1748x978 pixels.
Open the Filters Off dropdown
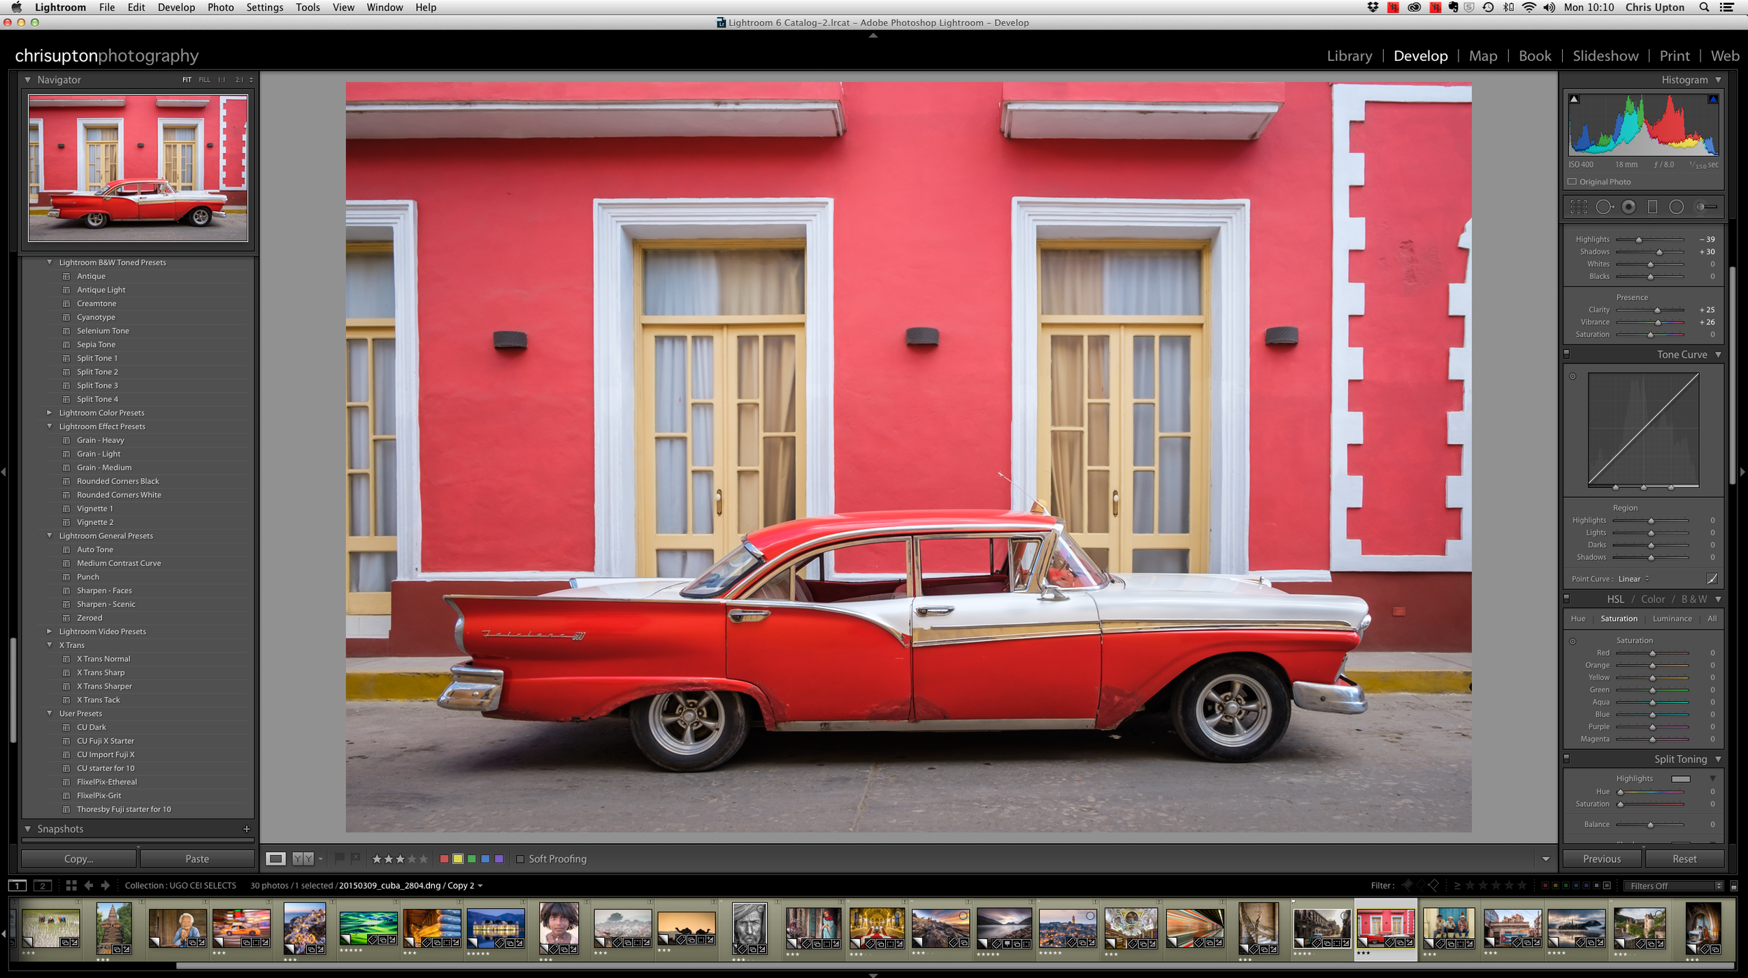pos(1674,886)
